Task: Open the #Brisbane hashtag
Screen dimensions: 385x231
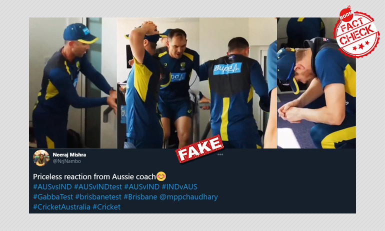Action: pyautogui.click(x=140, y=197)
